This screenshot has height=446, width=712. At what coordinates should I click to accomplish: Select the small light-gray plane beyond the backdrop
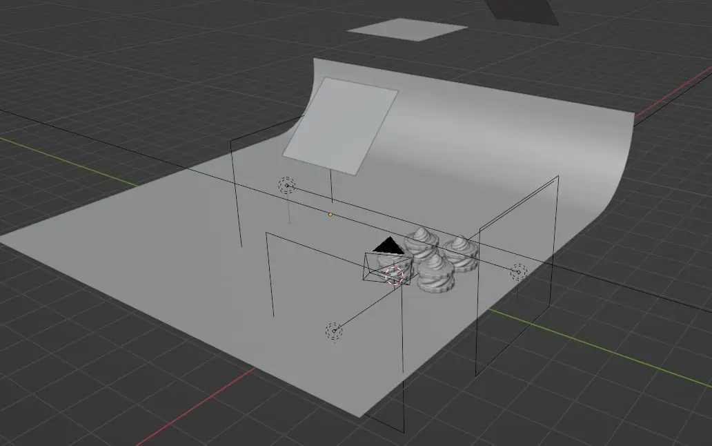point(407,30)
